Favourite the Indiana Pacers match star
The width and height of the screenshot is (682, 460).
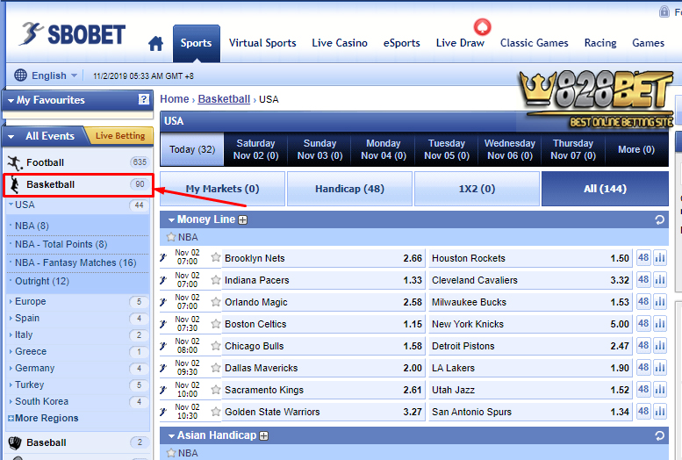(x=216, y=280)
